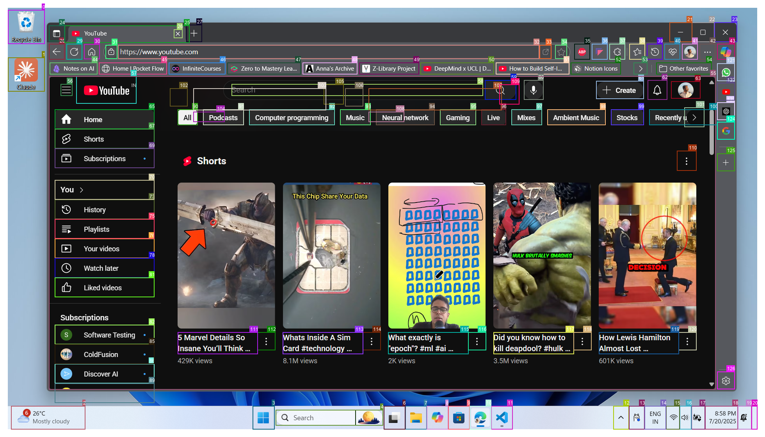The width and height of the screenshot is (765, 437).
Task: Open options for deadpool short
Action: coord(582,341)
